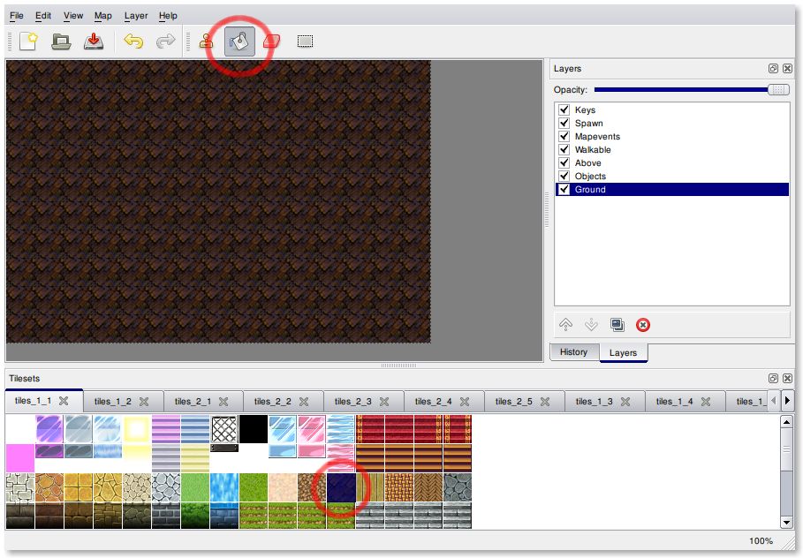Screen dimensions: 803x558
Task: Click the New map icon
Action: [x=28, y=41]
